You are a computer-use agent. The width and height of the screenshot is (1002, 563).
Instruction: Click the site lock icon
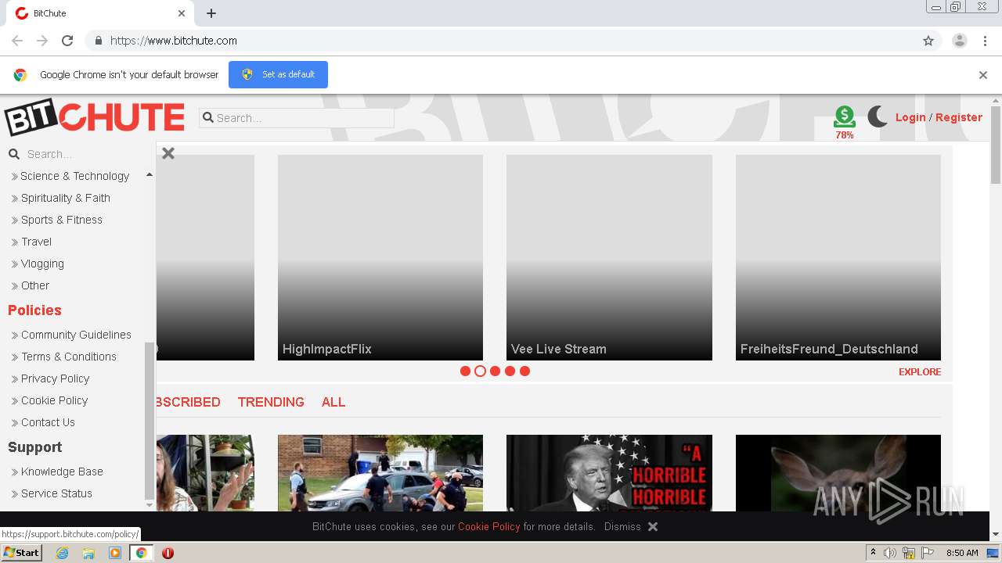tap(98, 41)
